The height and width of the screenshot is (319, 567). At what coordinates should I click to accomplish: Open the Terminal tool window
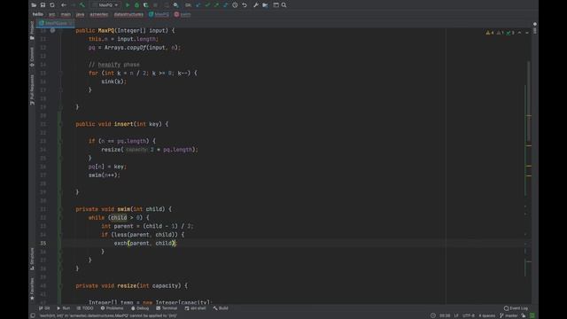pos(167,308)
